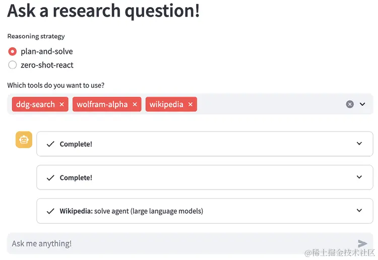This screenshot has height=260, width=378.
Task: Select the plan-and-solve radio button
Action: [13, 51]
